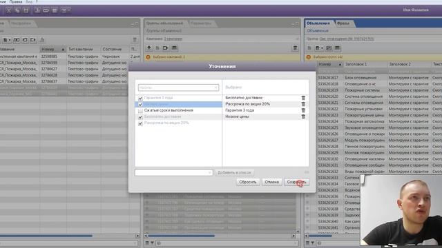Image resolution: width=442 pixels, height=248 pixels.
Task: Click the Отмена button
Action: tap(271, 182)
